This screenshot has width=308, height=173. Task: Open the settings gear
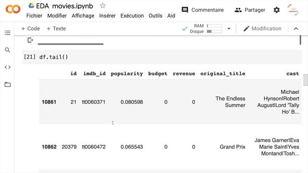pos(277,10)
